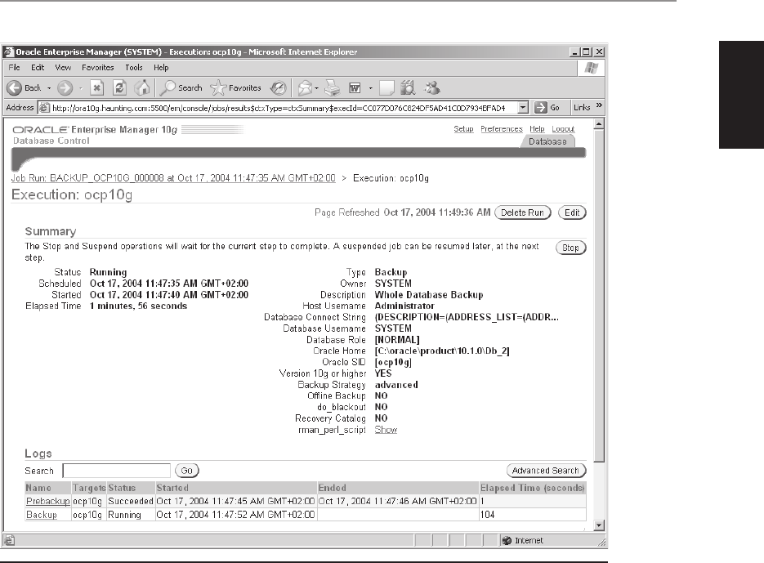Click the Whole Database Backup description text
Image resolution: width=764 pixels, height=563 pixels.
tap(429, 295)
